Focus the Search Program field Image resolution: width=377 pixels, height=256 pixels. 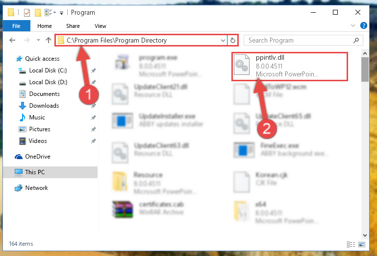click(x=300, y=40)
